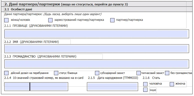Image resolution: width=194 pixels, height=96 pixels.
Task: Click the 2.1.1 ПРІЗВИЩЕ label
Action: click(36, 26)
